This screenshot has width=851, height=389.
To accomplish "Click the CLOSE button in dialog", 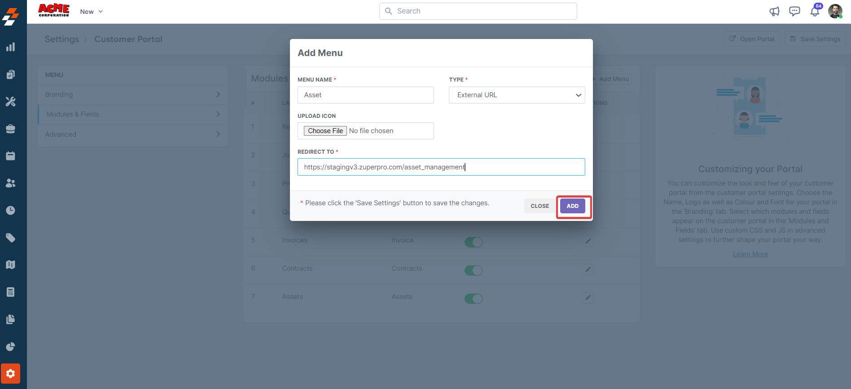I will (x=540, y=206).
